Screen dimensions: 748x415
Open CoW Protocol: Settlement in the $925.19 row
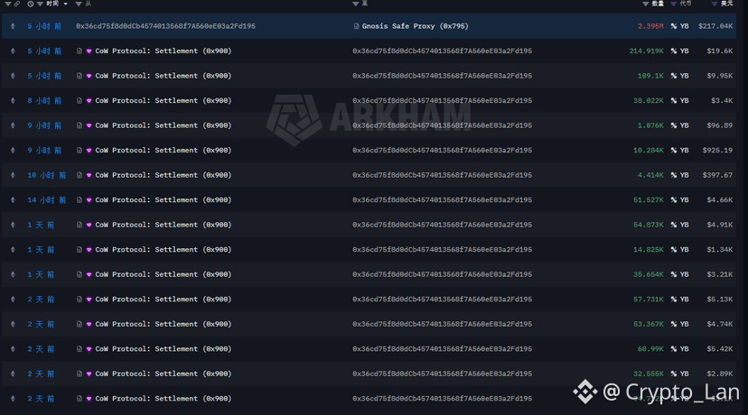(x=164, y=150)
